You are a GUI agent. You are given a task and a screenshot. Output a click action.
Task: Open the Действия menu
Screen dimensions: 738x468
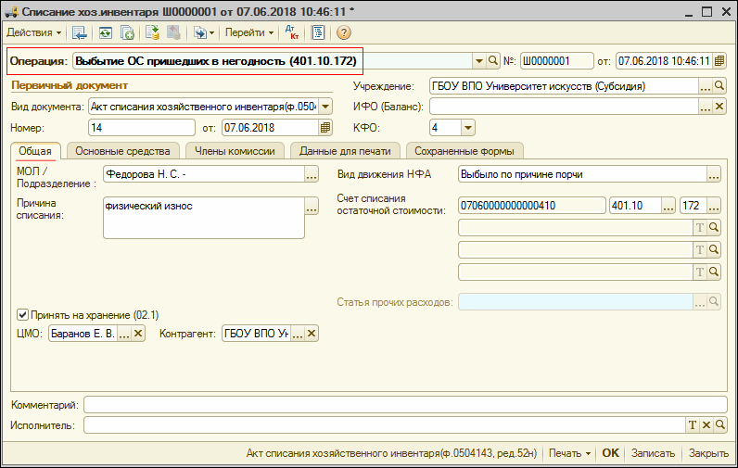(x=34, y=32)
